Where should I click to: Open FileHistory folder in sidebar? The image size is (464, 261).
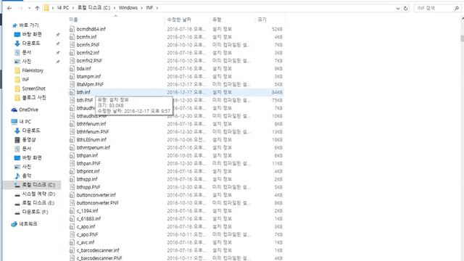[x=33, y=70]
